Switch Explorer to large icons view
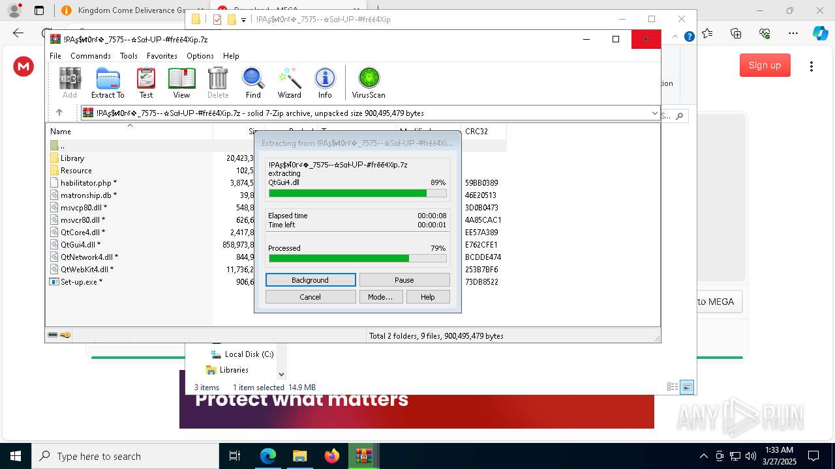Image resolution: width=835 pixels, height=469 pixels. tap(687, 387)
